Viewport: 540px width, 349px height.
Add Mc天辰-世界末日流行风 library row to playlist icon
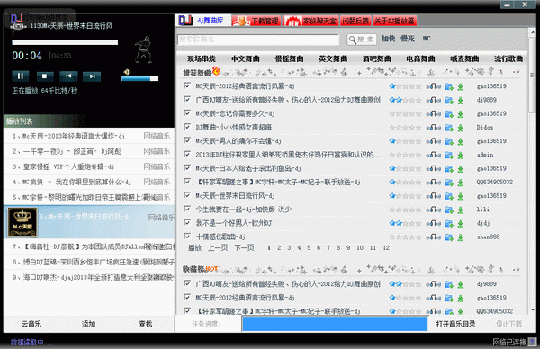pos(449,196)
